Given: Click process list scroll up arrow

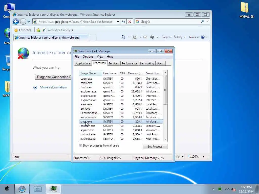Looking at the screenshot, I should 165,72.
